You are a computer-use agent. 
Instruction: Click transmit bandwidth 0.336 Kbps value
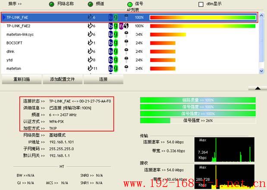176,151
